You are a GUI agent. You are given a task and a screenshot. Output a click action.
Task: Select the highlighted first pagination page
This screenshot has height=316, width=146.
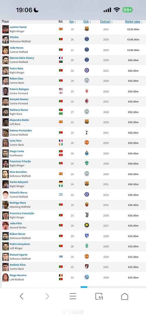84,287
